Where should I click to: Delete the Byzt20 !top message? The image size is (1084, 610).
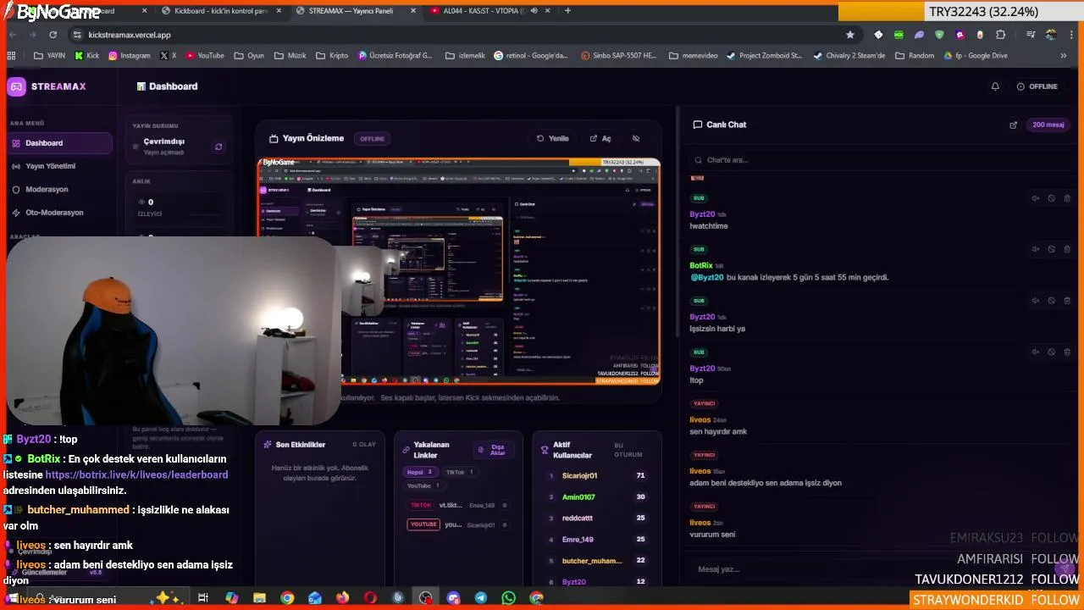pos(1067,352)
